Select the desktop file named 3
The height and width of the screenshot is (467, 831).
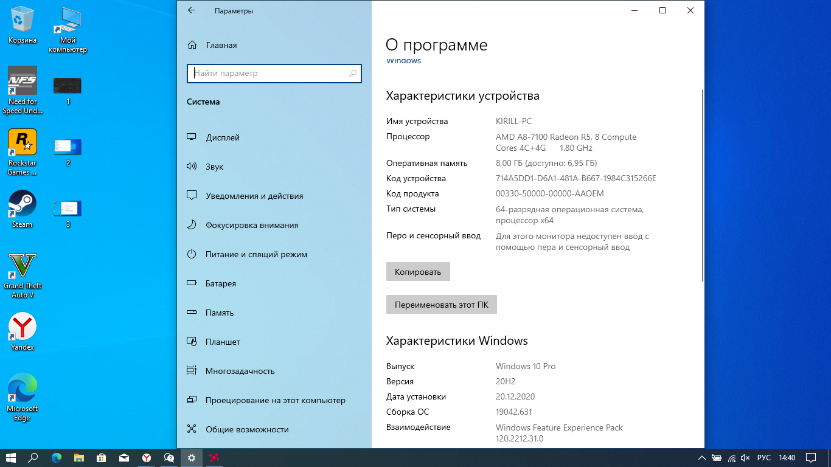(68, 213)
